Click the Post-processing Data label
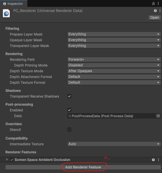 [18, 116]
